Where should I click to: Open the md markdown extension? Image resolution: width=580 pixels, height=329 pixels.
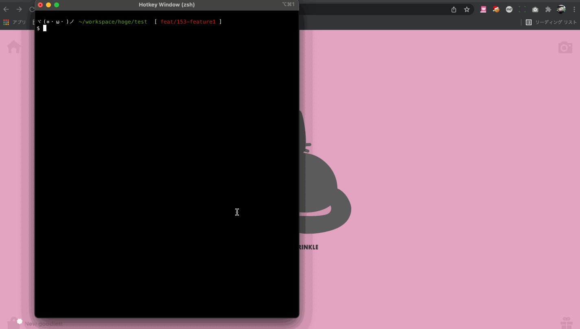[509, 9]
